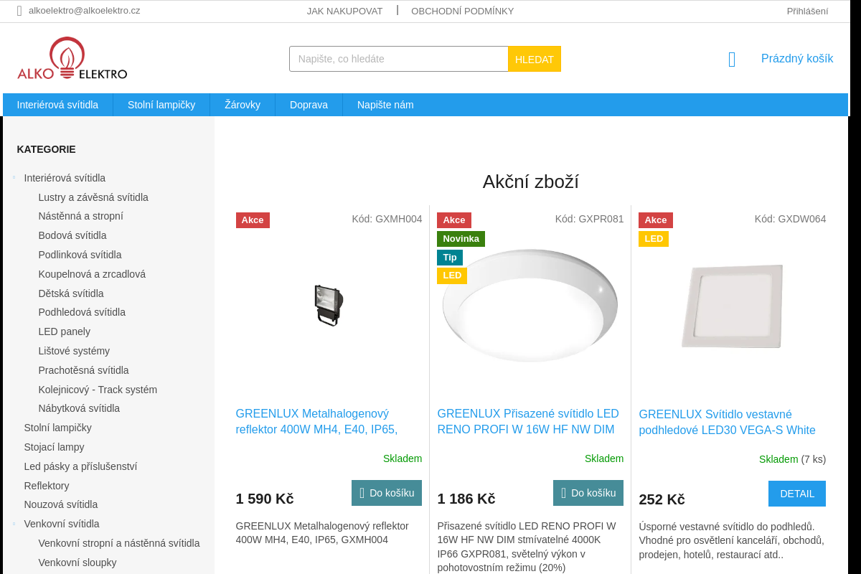Open the Přihlášení login link
This screenshot has width=861, height=574.
tap(807, 11)
